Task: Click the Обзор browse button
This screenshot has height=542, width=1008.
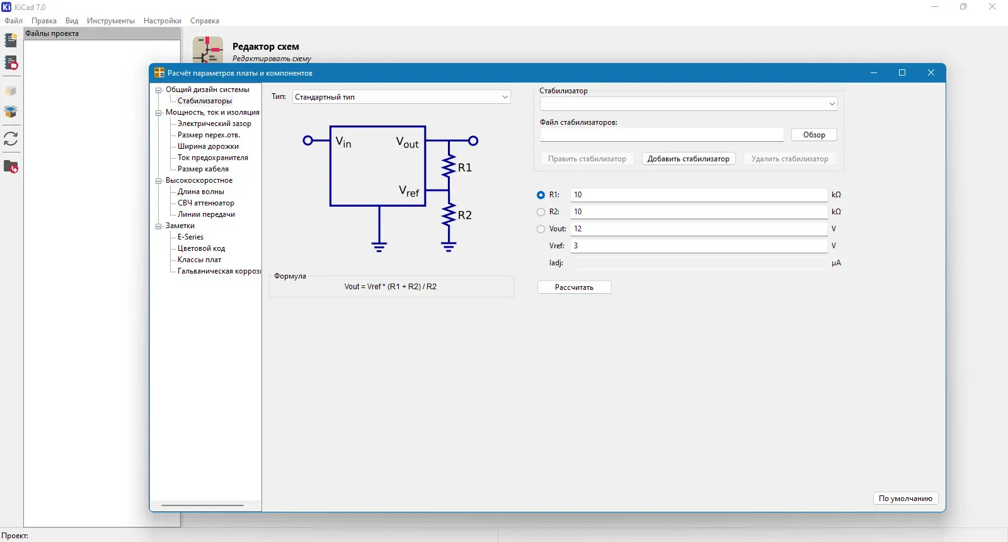Action: click(x=813, y=135)
